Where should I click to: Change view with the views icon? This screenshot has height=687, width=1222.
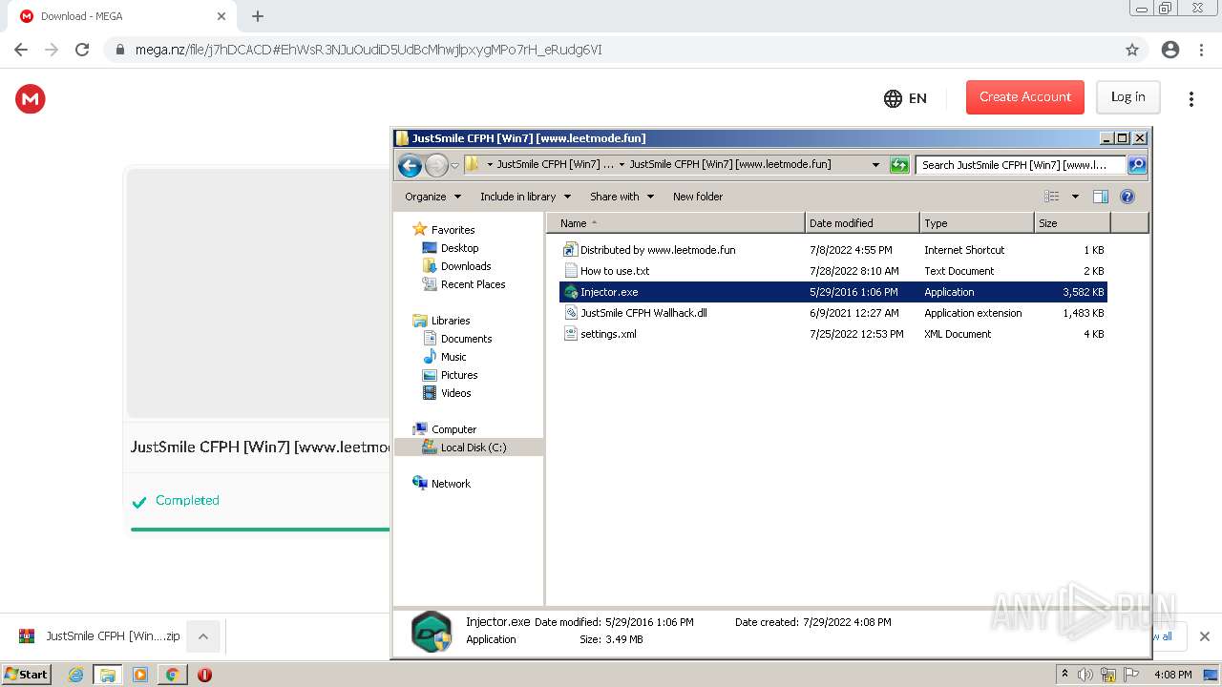[1051, 197]
